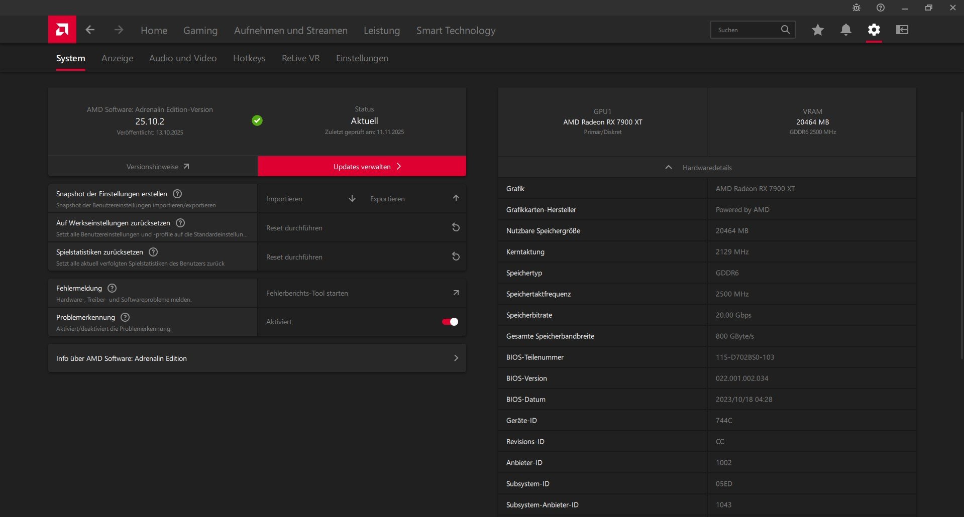Click the Adrenalin version number 25.10.2

[150, 121]
